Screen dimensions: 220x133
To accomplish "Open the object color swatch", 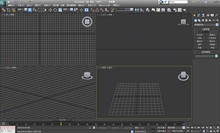I will coord(216,56).
